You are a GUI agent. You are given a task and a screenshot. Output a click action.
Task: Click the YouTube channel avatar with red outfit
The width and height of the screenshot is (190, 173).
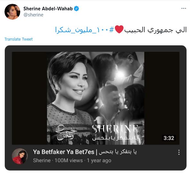point(20,156)
